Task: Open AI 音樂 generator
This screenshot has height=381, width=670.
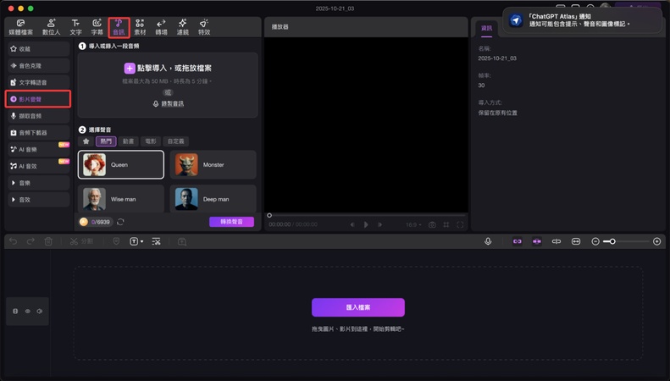Action: [38, 149]
